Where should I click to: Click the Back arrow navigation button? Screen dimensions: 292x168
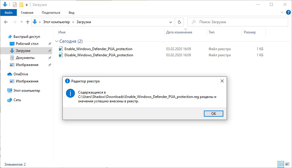click(6, 22)
